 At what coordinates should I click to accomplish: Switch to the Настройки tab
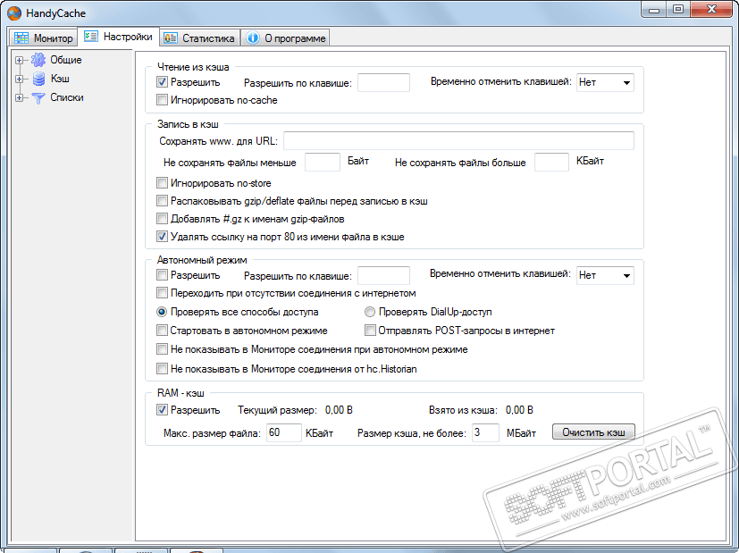tap(118, 37)
